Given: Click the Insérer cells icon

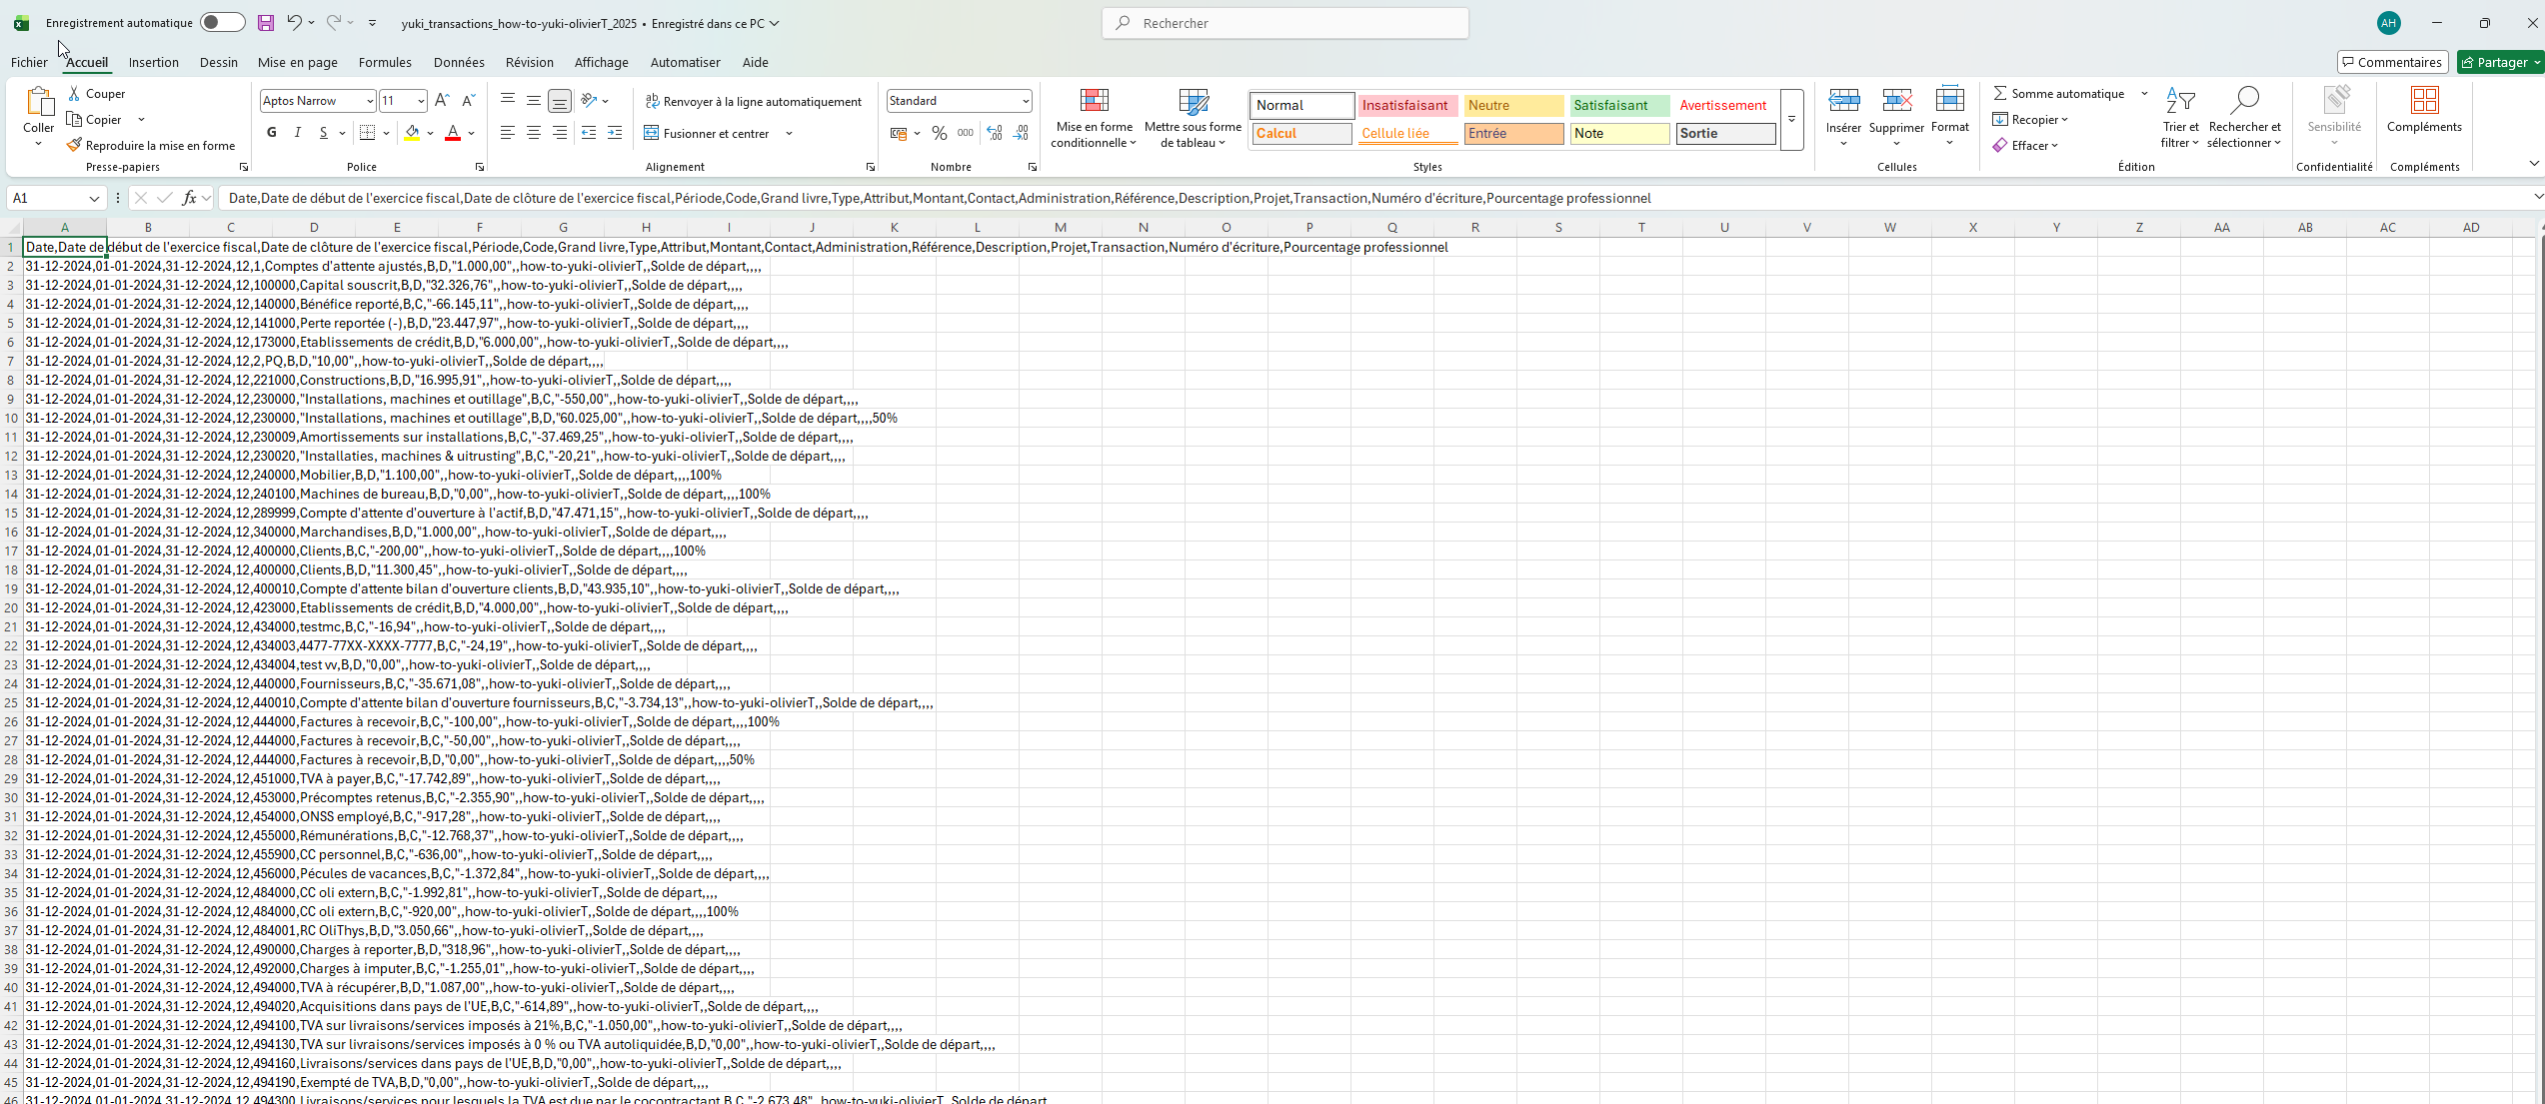Looking at the screenshot, I should (x=1843, y=101).
